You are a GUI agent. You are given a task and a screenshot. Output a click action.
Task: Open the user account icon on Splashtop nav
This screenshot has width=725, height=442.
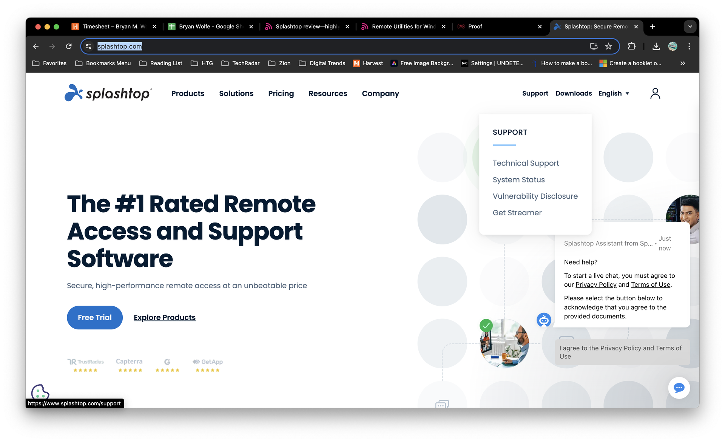[x=656, y=93]
